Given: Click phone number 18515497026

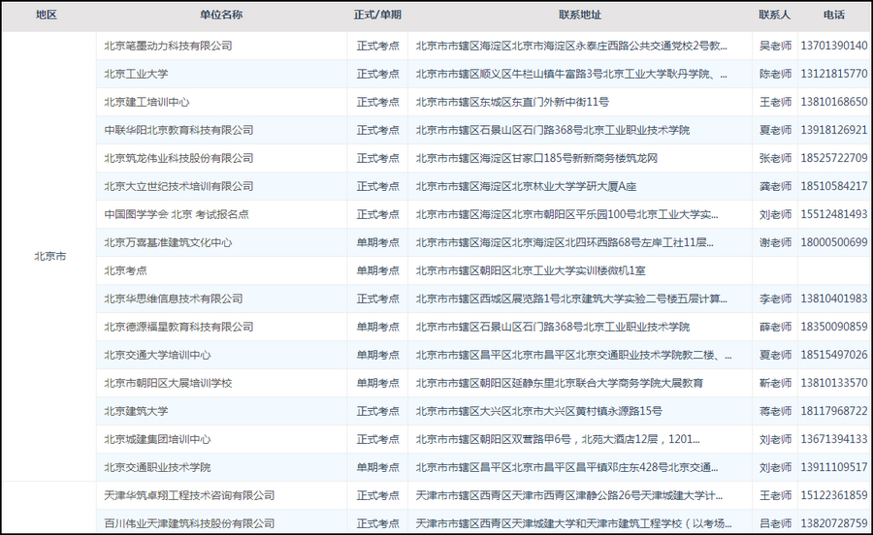Looking at the screenshot, I should [834, 355].
